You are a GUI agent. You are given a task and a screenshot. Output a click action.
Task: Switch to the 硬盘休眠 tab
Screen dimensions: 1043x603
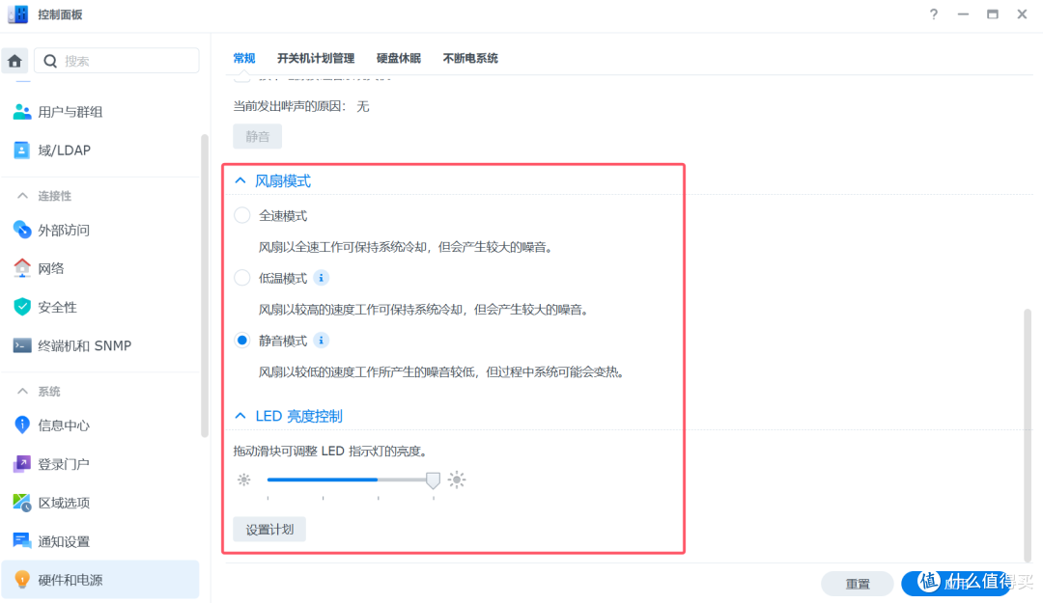pyautogui.click(x=399, y=58)
